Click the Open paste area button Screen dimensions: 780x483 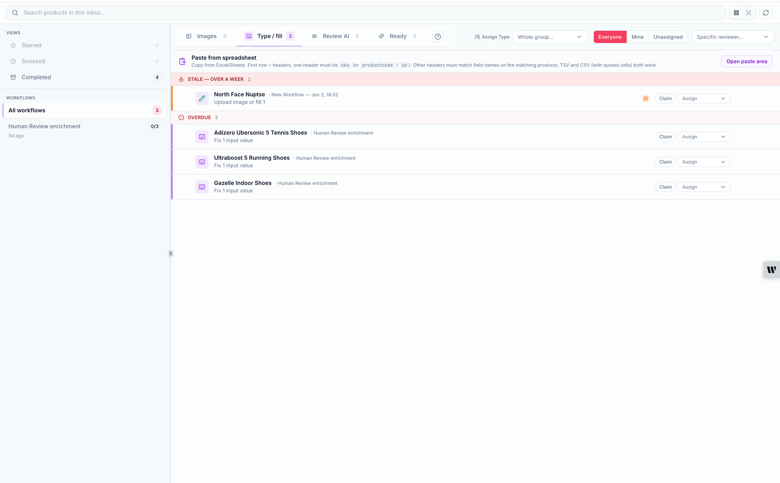point(747,61)
